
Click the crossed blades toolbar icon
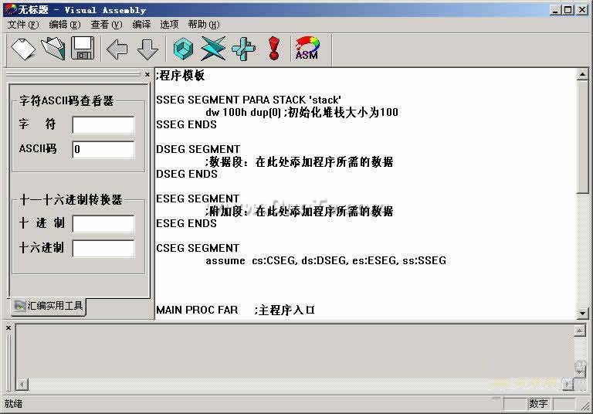tap(213, 49)
